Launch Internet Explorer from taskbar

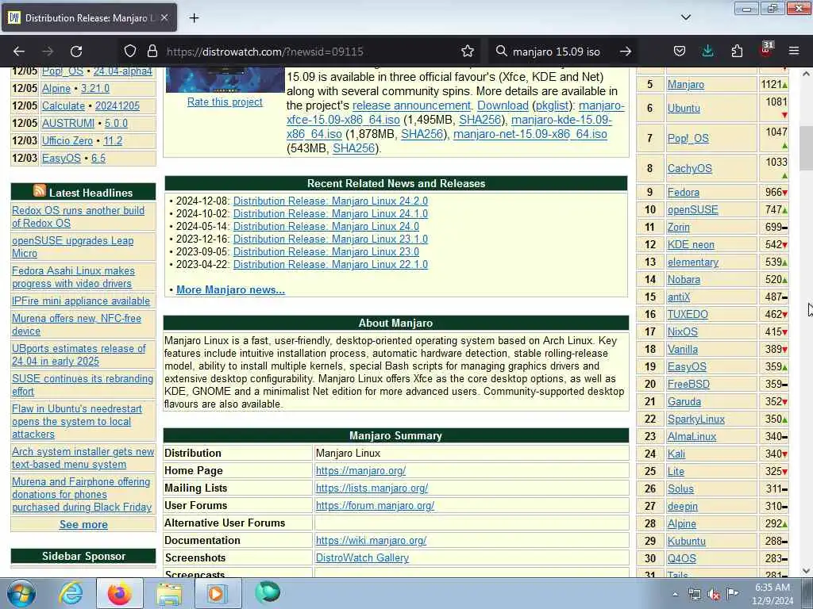pos(71,593)
